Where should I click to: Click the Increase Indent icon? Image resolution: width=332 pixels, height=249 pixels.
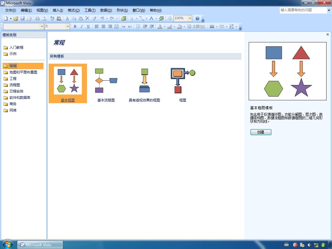(152, 27)
